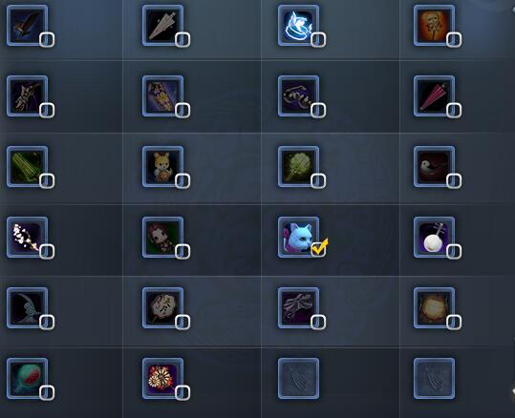Enable the checkbox on the fireworks parasol
Image resolution: width=515 pixels, height=418 pixels.
[182, 393]
